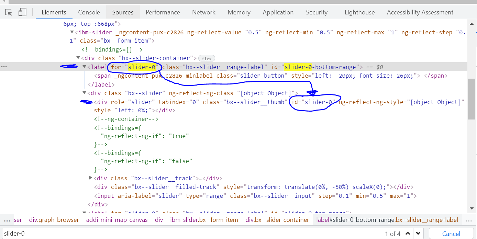
Task: Toggle the device emulation toolbar icon
Action: coord(22,12)
